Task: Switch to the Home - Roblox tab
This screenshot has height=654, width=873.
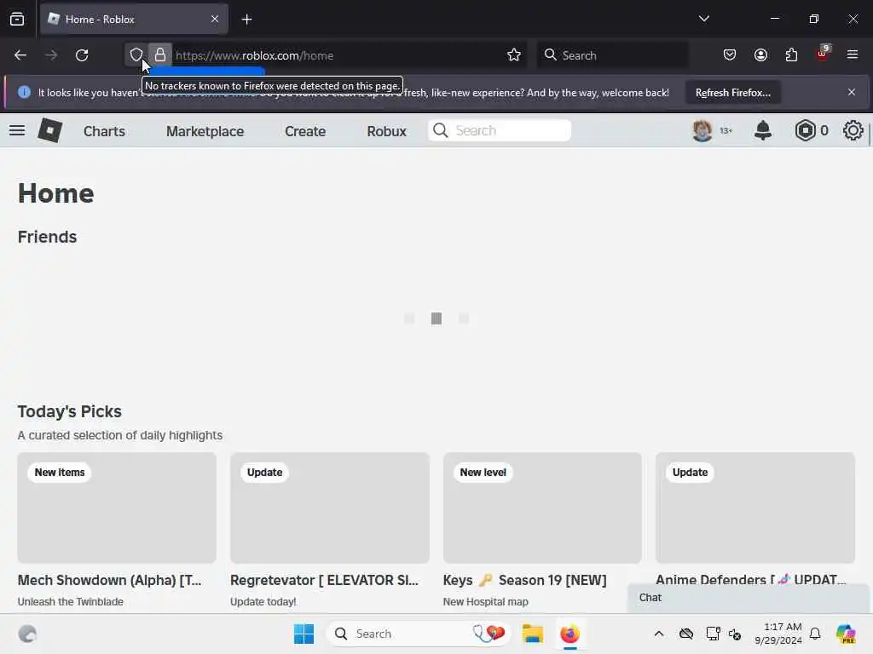Action: [x=134, y=19]
